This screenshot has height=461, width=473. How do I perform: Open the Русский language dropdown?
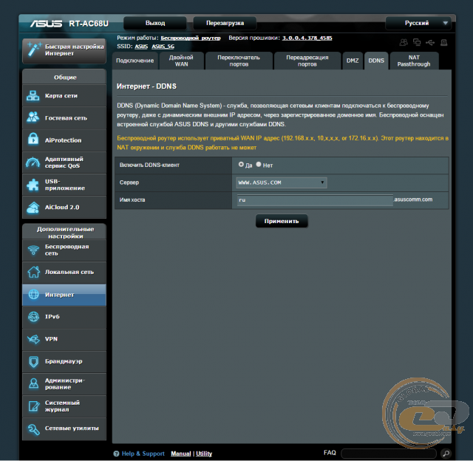(x=418, y=23)
